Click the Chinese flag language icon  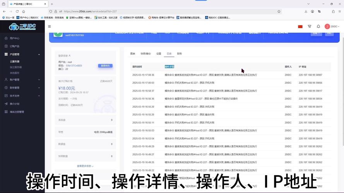[300, 27]
